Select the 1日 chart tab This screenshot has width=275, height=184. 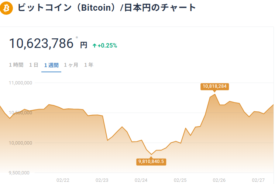(x=34, y=65)
